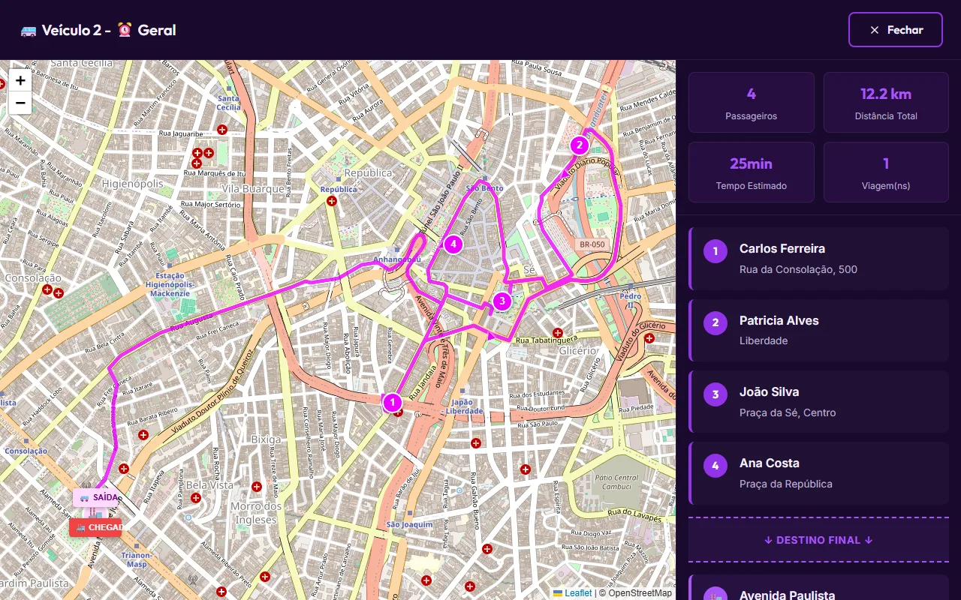The image size is (961, 600).
Task: Click the Distância Total card showing 12.2 km
Action: 886,103
